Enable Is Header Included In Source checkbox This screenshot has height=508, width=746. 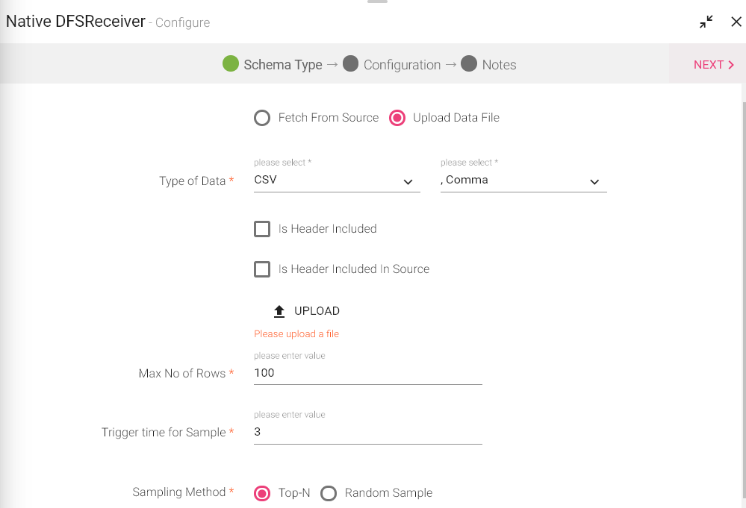[x=262, y=269]
